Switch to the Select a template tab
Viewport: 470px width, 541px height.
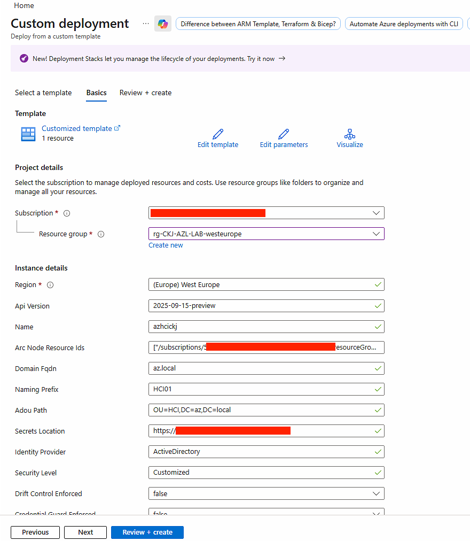pyautogui.click(x=43, y=92)
